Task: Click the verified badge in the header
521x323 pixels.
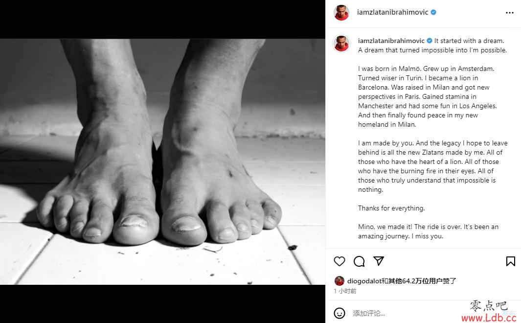Action: pos(433,12)
